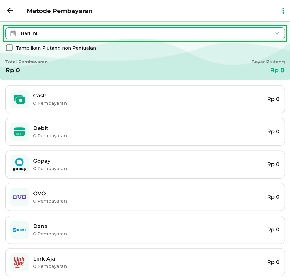Image resolution: width=290 pixels, height=280 pixels.
Task: Click the OVO logo icon
Action: (x=19, y=197)
